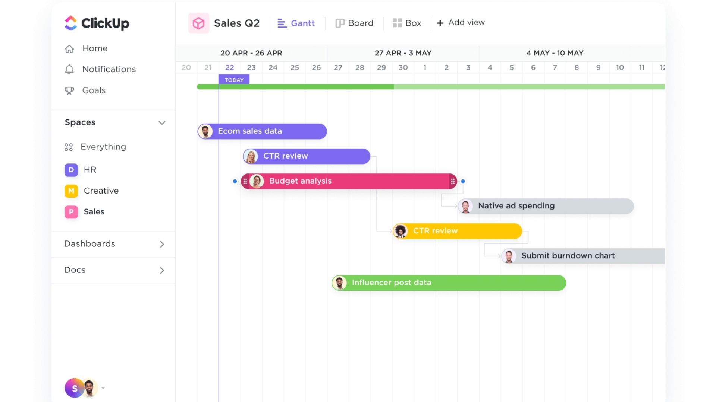
Task: Click the Board view icon
Action: point(340,23)
